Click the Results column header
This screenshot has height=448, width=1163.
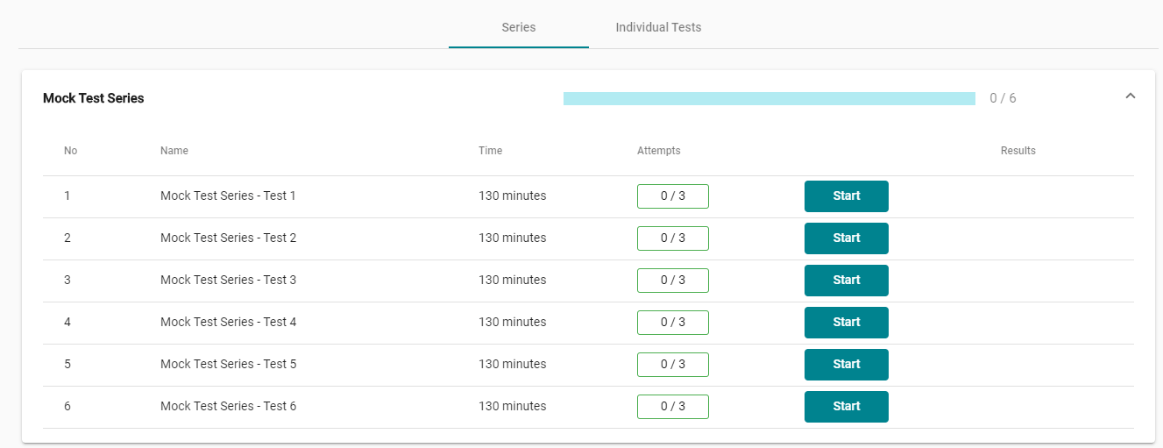pos(1018,151)
